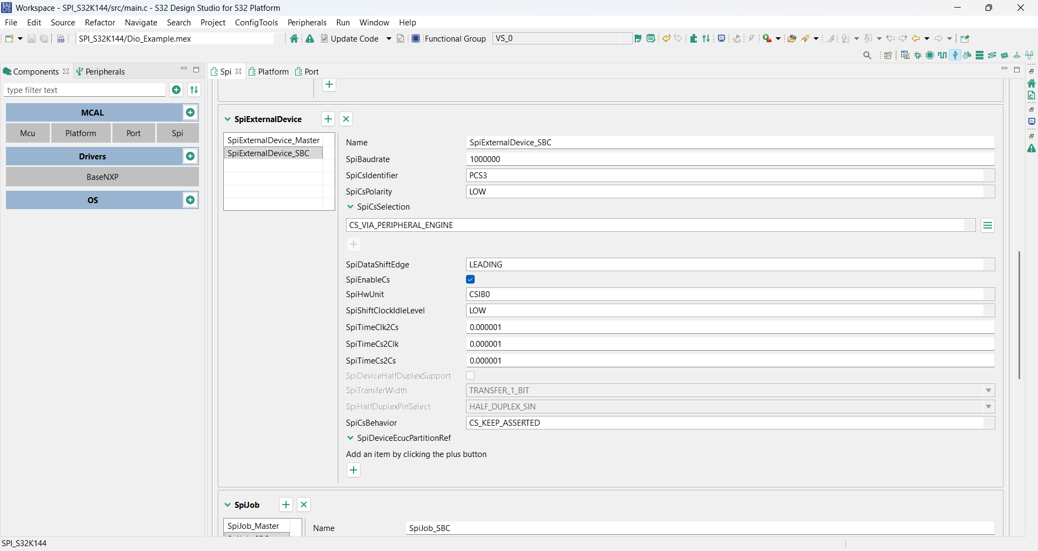Click the toolbar search magnifier icon
The height and width of the screenshot is (551, 1038).
point(867,55)
